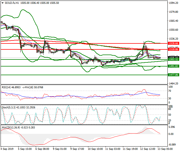
Task: Select the 1528.66 red price level label
Action: click(173, 43)
